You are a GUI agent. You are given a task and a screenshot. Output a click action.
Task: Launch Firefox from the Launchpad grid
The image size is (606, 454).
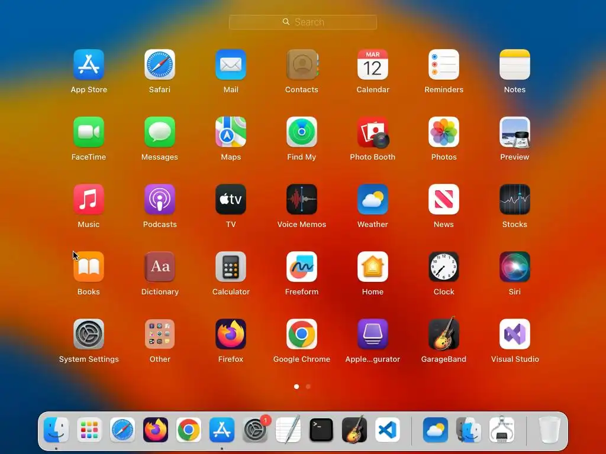(231, 334)
